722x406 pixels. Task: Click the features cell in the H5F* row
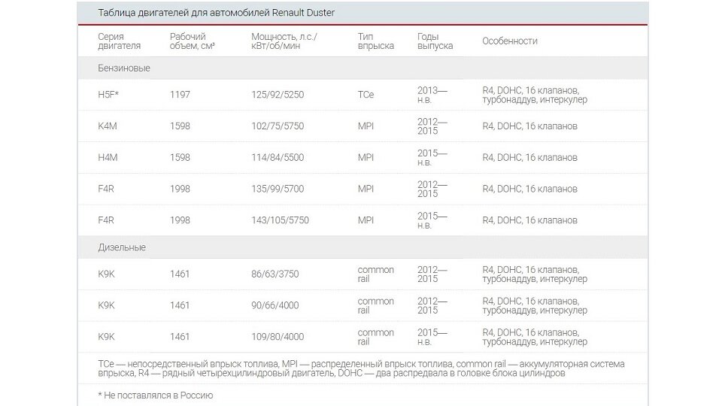(x=535, y=95)
